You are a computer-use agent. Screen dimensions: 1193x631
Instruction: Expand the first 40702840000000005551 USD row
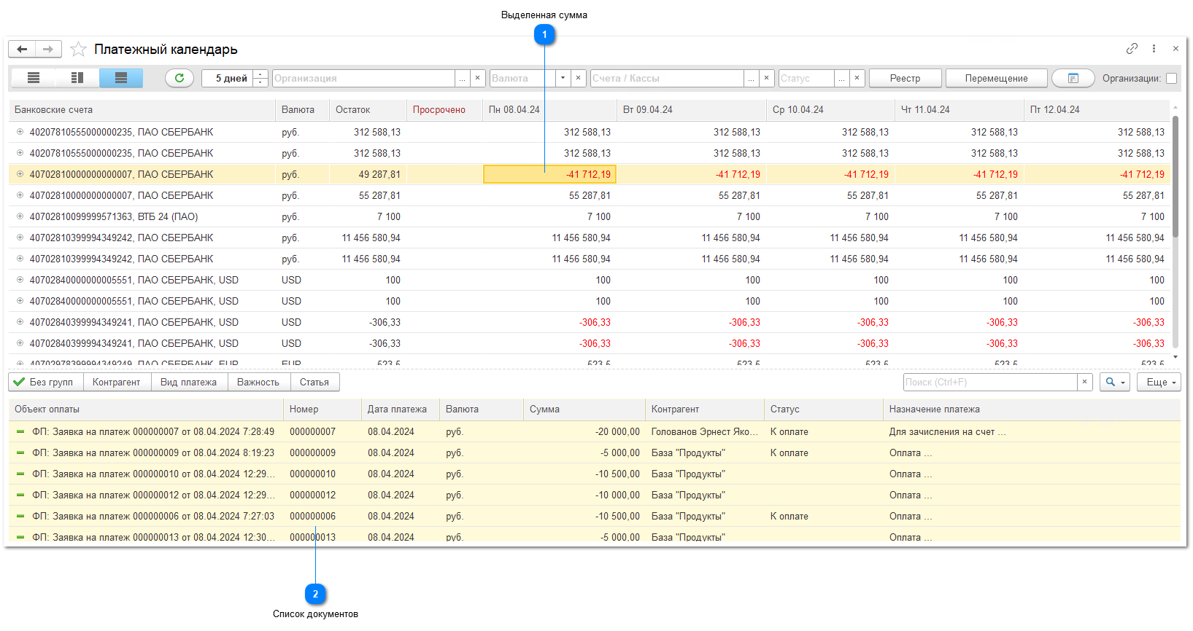(20, 280)
